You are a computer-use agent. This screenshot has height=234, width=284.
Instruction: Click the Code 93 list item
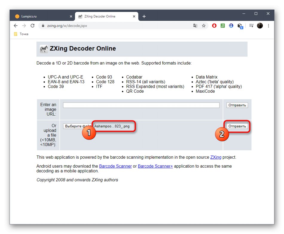[x=104, y=77]
